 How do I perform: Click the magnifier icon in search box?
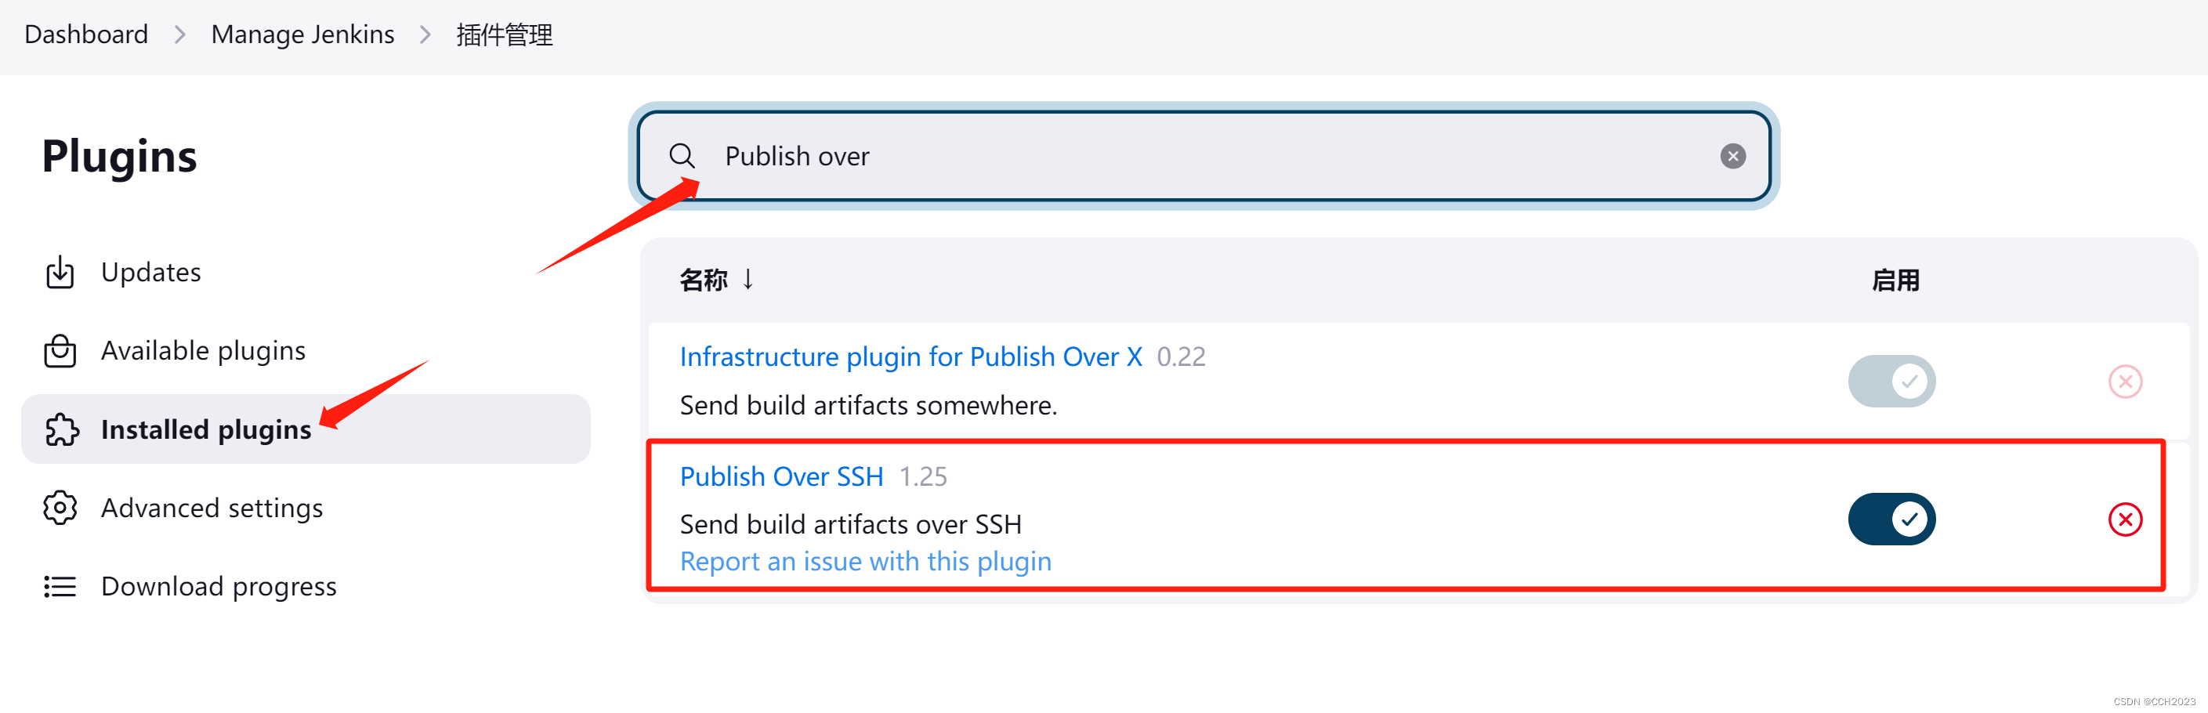[682, 156]
